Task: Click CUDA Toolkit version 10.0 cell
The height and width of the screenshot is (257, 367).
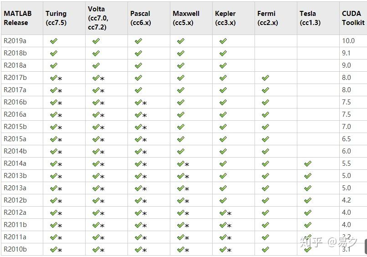Action: click(x=348, y=41)
